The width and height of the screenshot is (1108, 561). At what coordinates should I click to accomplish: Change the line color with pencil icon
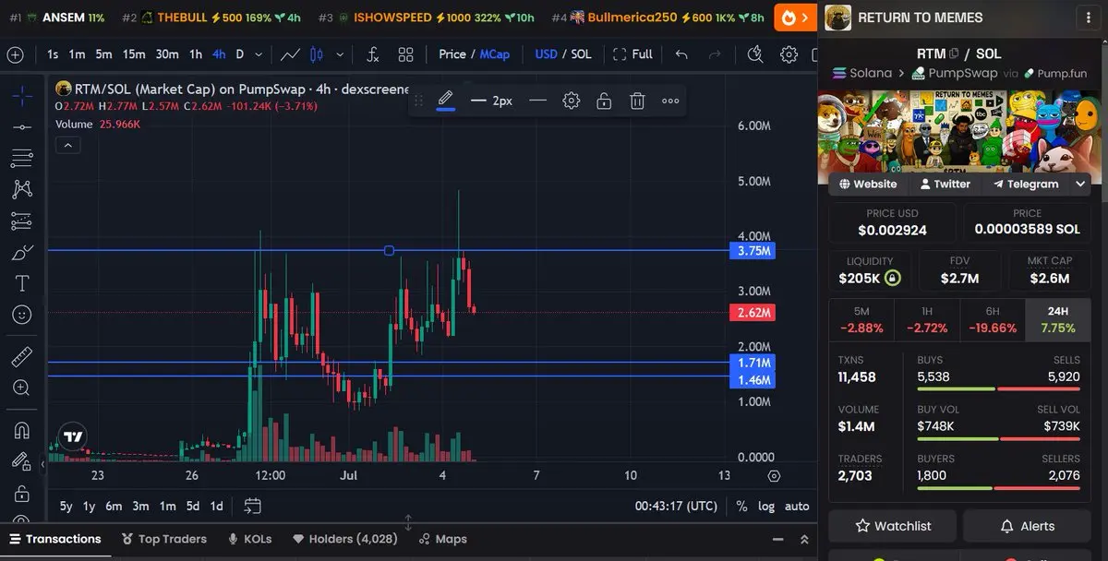click(x=446, y=100)
